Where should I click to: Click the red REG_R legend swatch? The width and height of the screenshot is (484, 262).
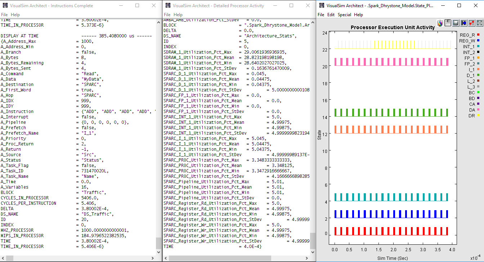click(478, 35)
